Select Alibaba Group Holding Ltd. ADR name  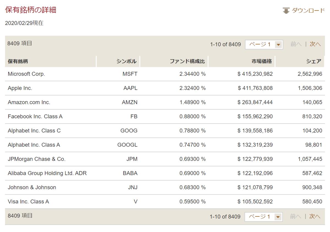click(47, 173)
